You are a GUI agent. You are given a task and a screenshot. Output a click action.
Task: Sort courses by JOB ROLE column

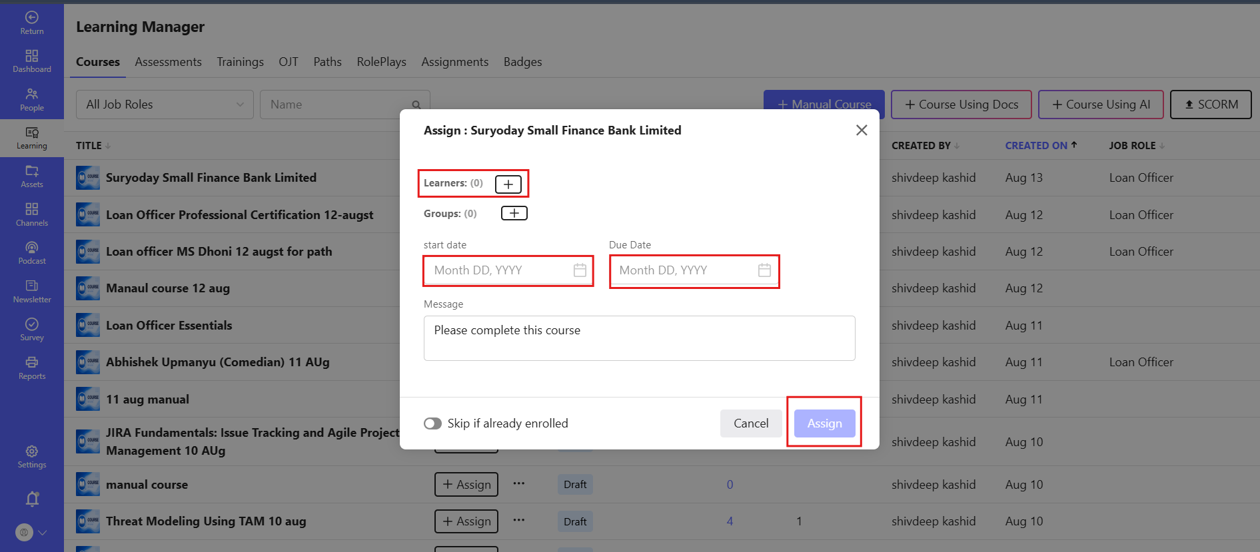(x=1137, y=146)
